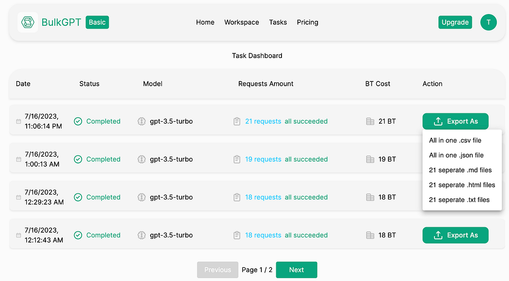Click Completed checkmark icon in 12:12:43 AM row

[78, 235]
